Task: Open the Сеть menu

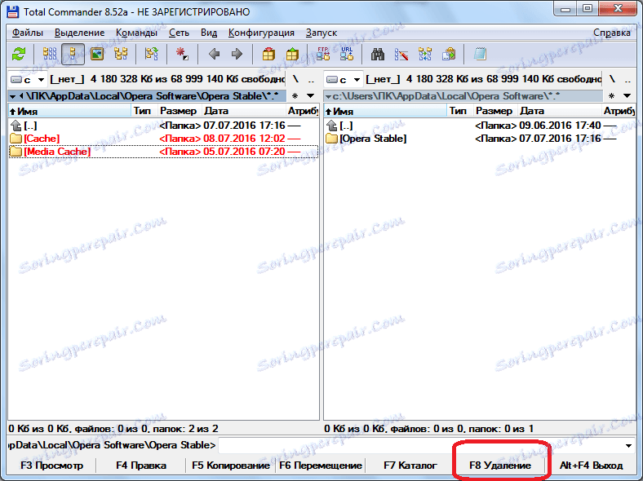Action: point(180,33)
